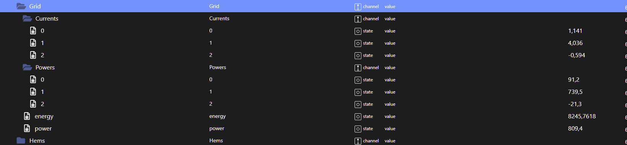
Task: Click the Currents name column text
Action: 219,18
